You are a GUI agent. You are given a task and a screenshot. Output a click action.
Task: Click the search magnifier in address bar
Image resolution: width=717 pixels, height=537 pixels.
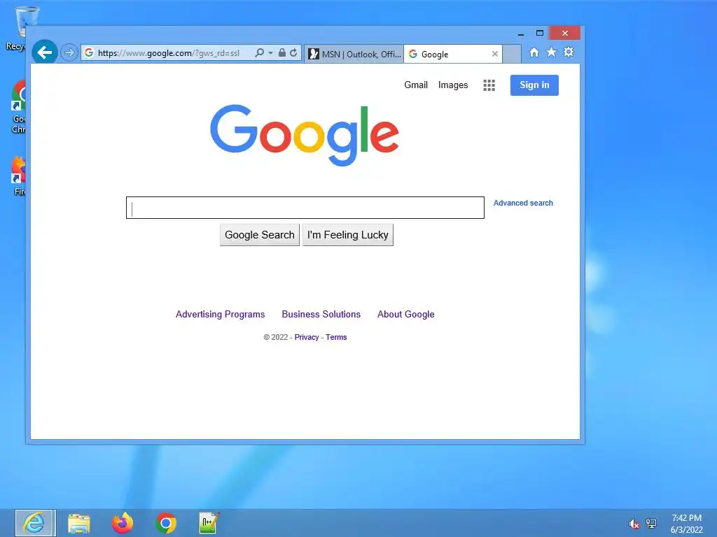tap(259, 52)
